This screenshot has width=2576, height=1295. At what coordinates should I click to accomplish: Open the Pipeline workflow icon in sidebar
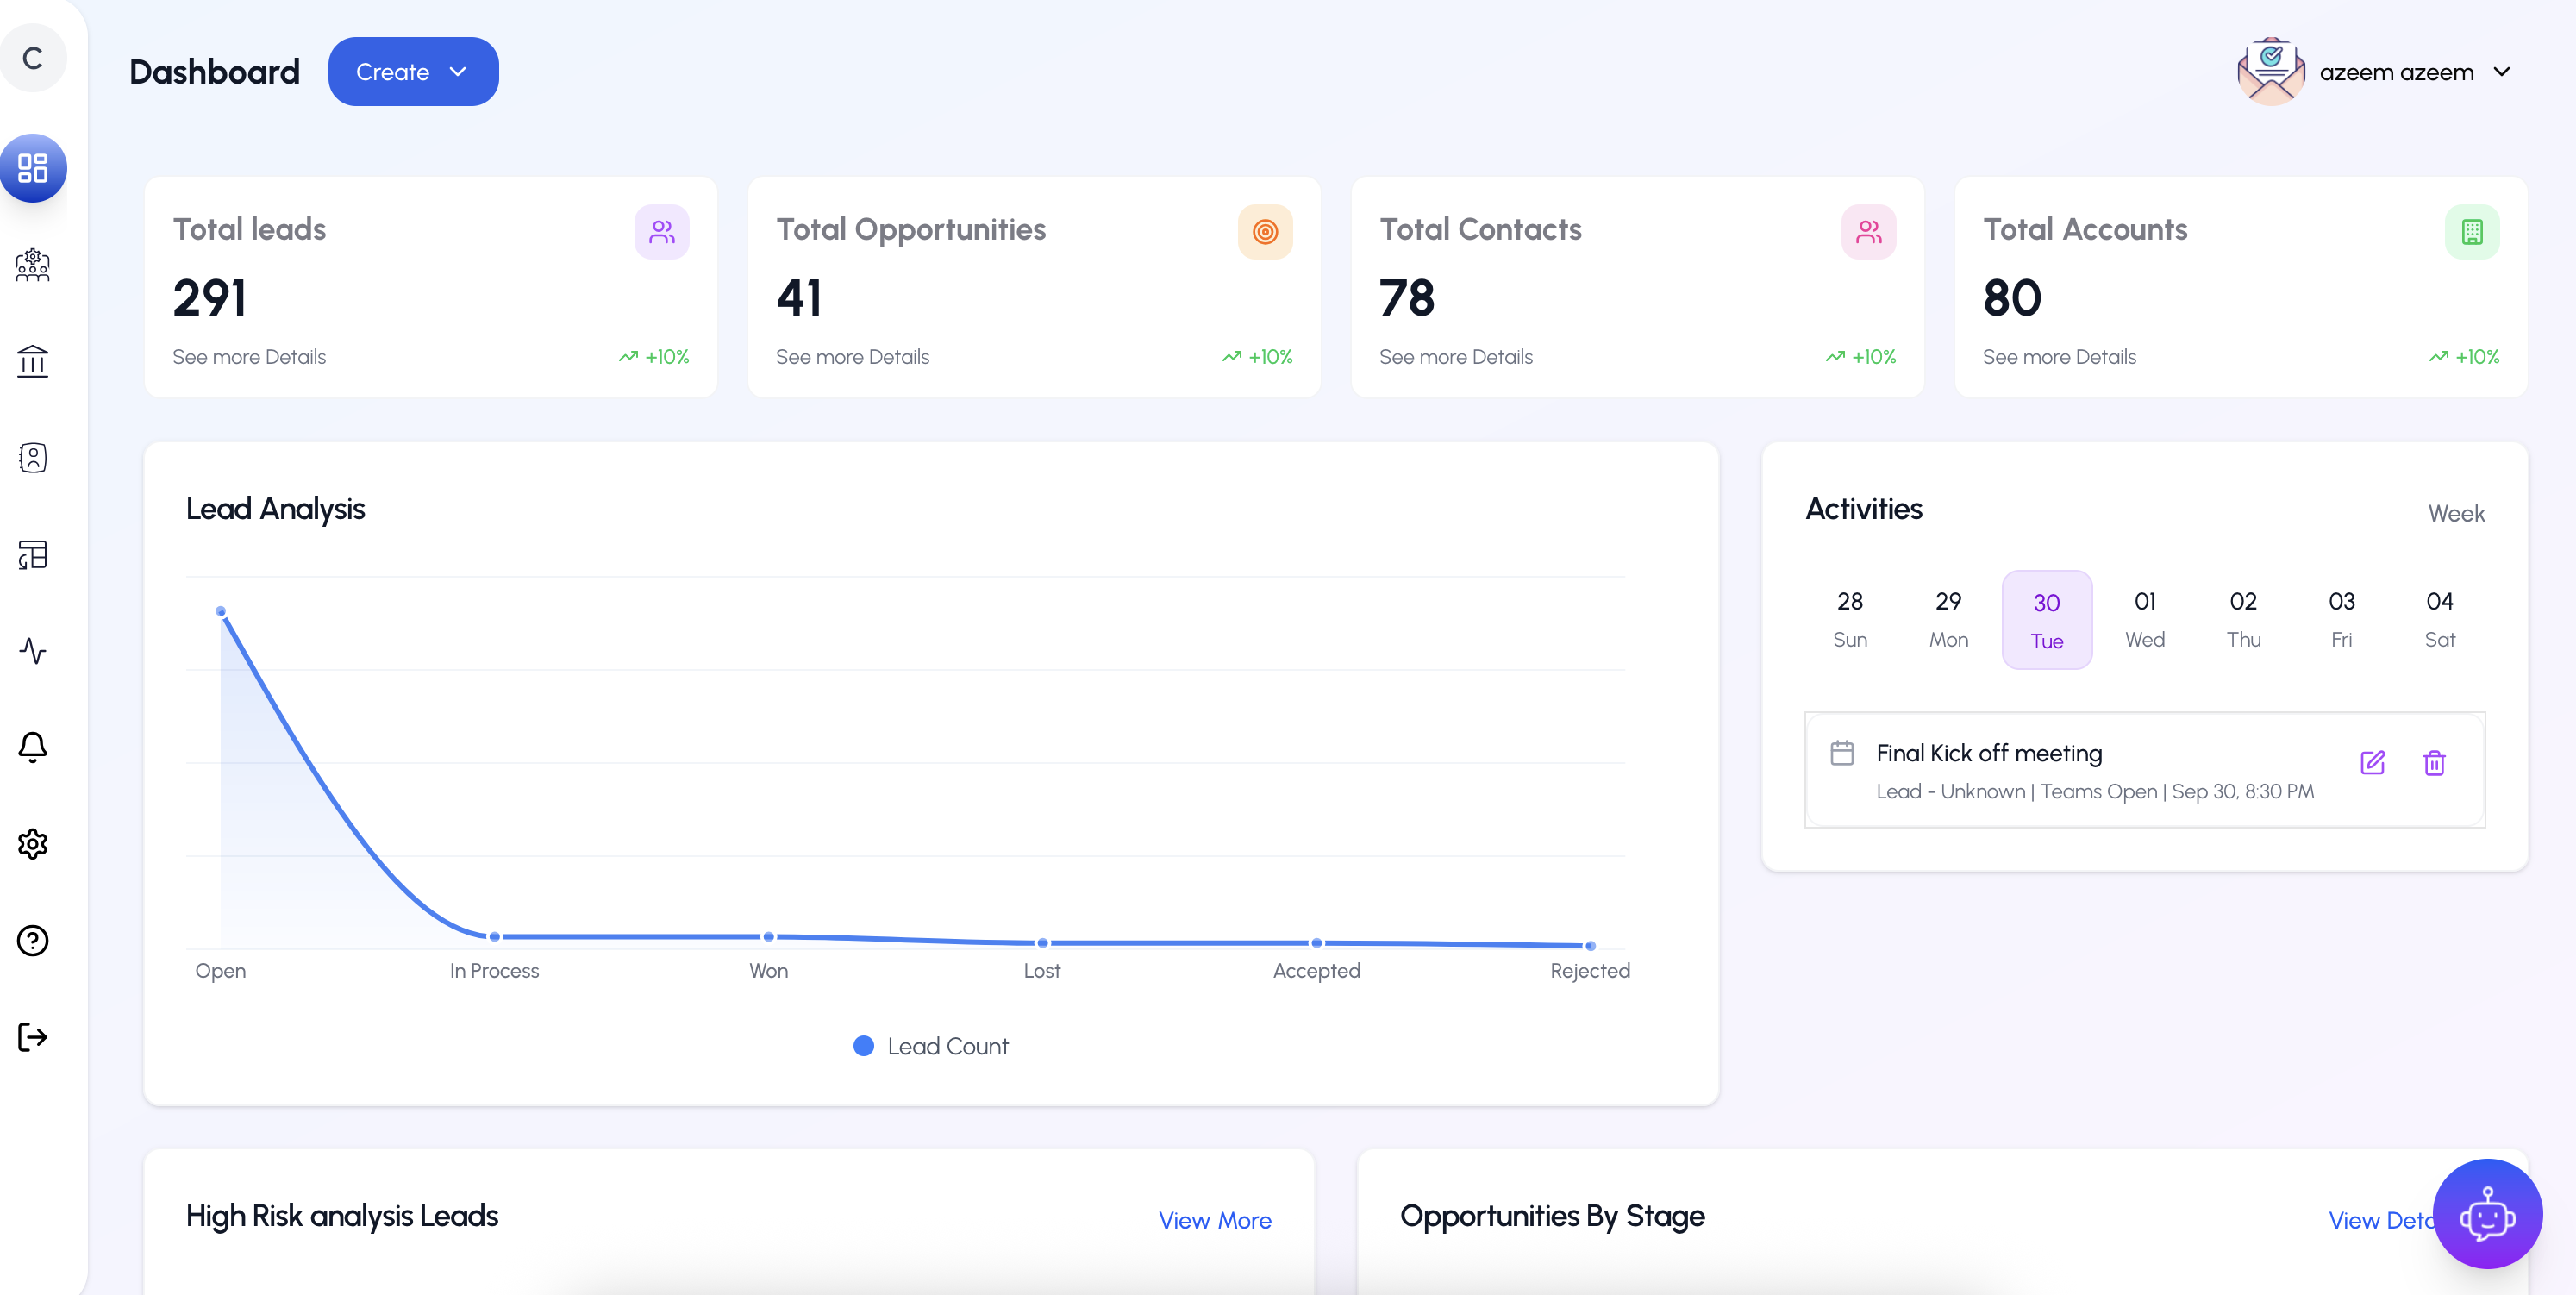[33, 555]
